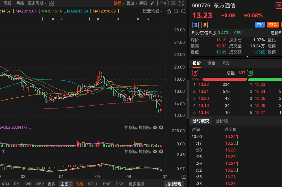Click 换指标 in the MACD panel
Viewport: 282px width, 187px height.
pos(145,152)
